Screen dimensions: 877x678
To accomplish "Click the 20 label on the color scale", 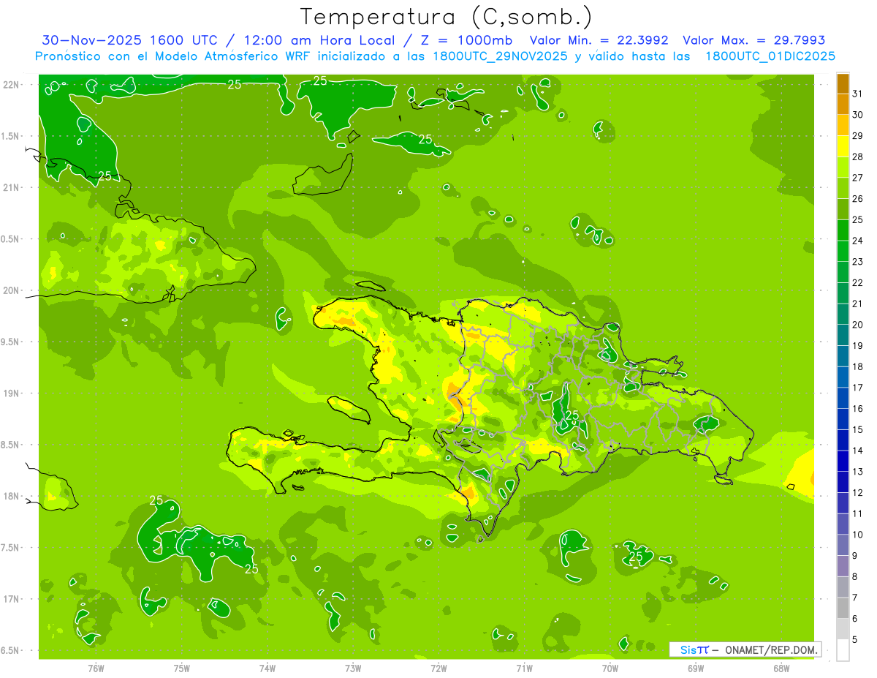I will coord(858,325).
